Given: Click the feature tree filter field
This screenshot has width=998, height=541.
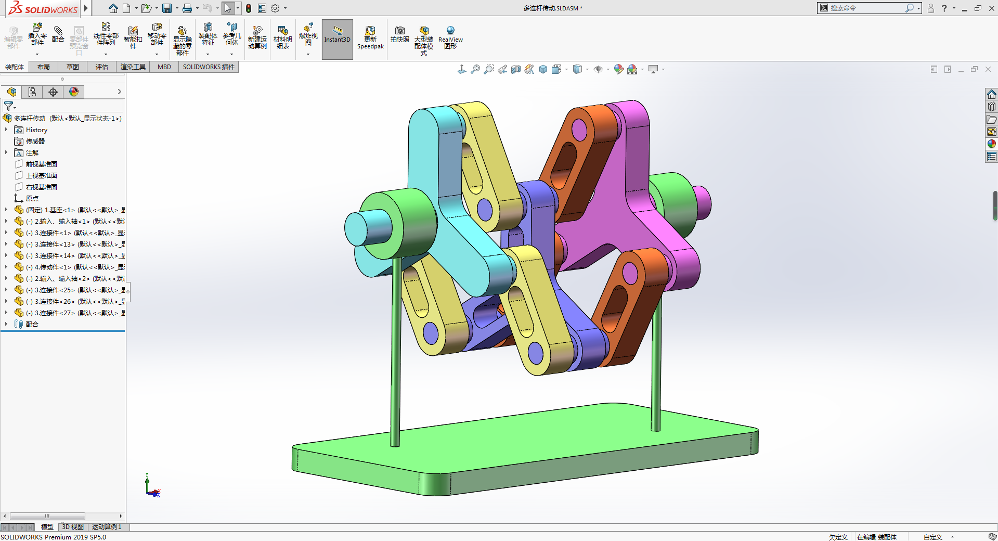Looking at the screenshot, I should (63, 106).
